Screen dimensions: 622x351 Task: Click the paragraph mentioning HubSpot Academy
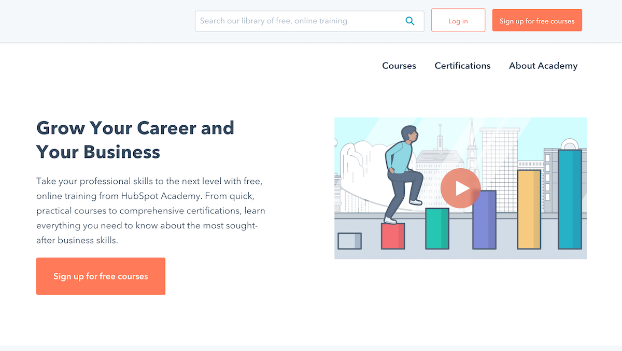pyautogui.click(x=151, y=211)
